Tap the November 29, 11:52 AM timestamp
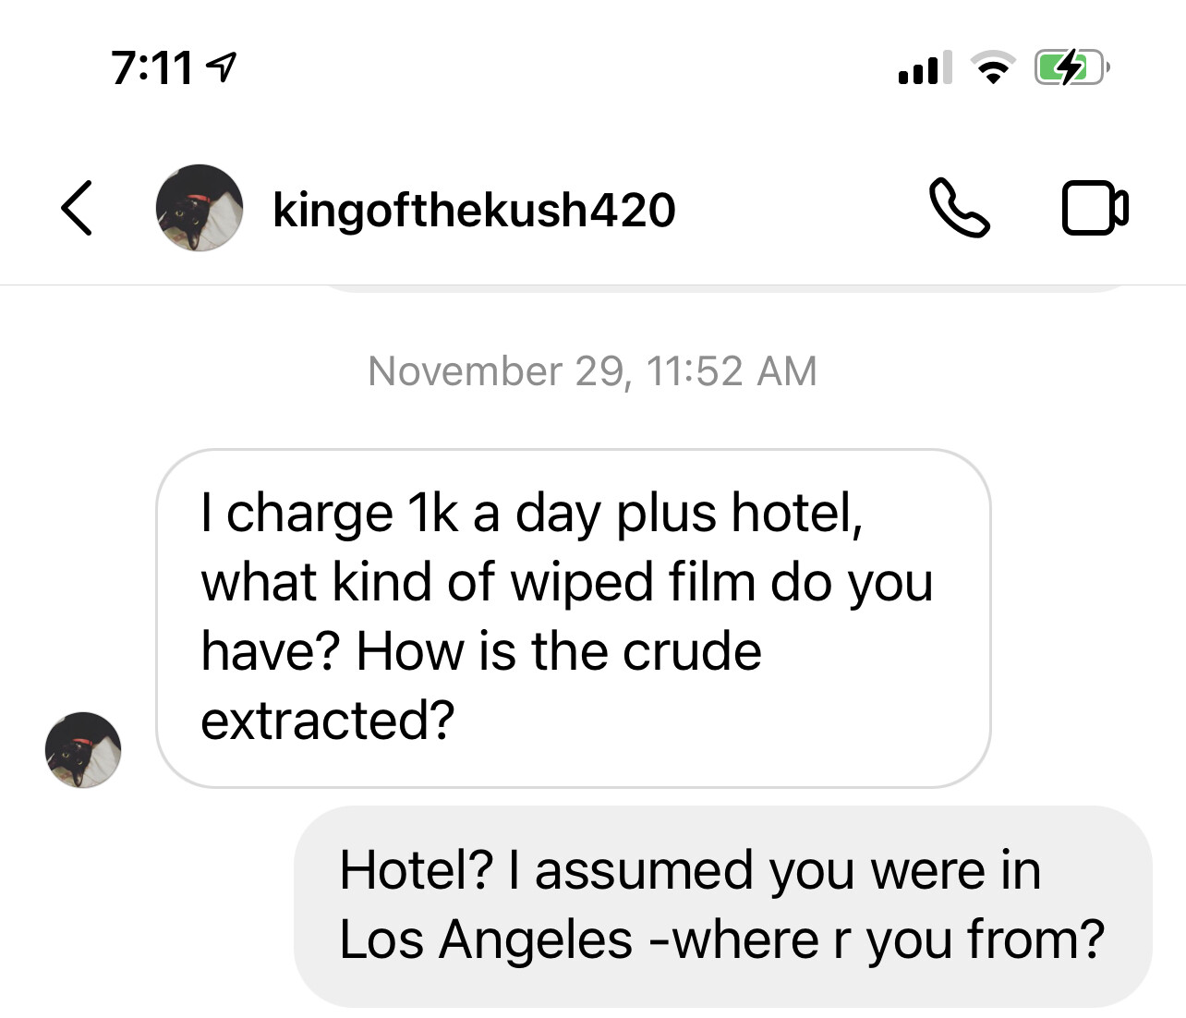 pyautogui.click(x=592, y=371)
